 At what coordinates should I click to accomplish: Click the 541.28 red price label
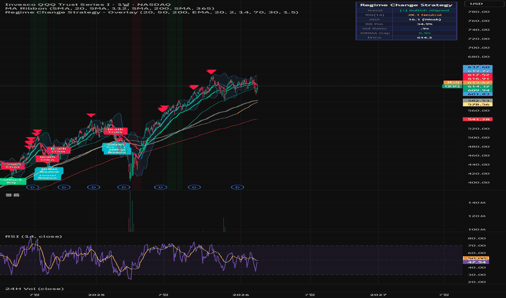tap(478, 119)
